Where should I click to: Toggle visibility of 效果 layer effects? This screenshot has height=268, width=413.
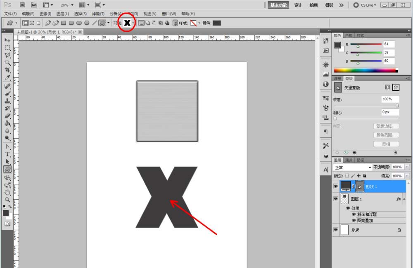pos(348,208)
